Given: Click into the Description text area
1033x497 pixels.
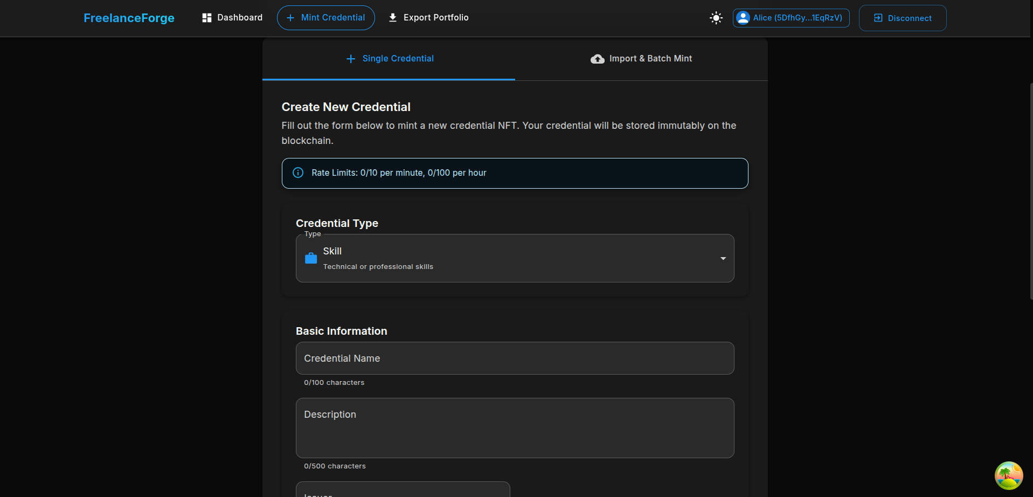Looking at the screenshot, I should pyautogui.click(x=515, y=429).
